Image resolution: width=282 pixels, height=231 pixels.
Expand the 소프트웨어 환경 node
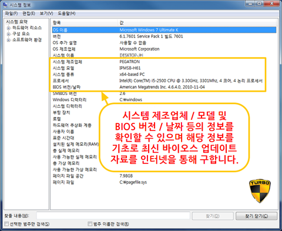[8, 40]
